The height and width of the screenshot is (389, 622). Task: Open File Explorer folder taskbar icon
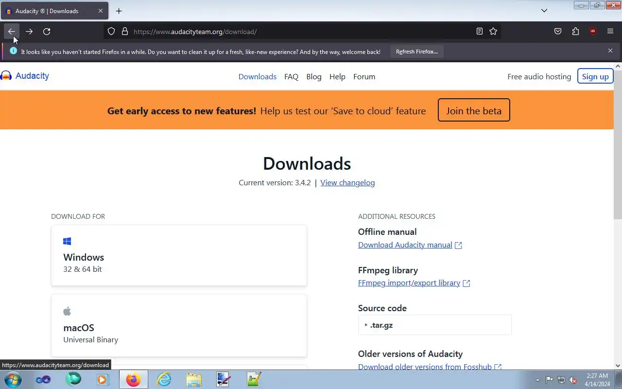tap(193, 379)
